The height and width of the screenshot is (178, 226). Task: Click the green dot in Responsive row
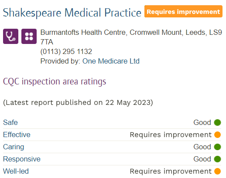[x=217, y=159]
